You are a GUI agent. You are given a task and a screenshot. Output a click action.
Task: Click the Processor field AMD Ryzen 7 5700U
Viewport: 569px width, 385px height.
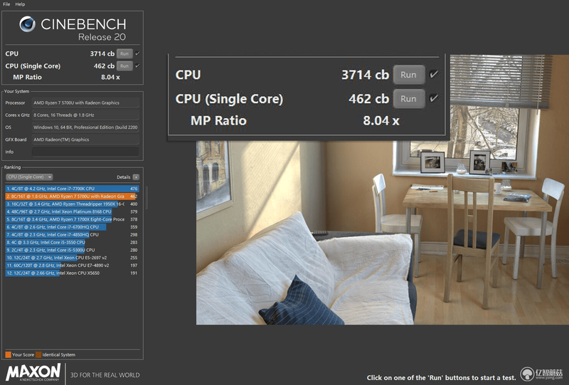(85, 102)
